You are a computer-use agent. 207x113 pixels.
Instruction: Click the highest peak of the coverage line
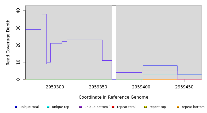click(x=44, y=14)
